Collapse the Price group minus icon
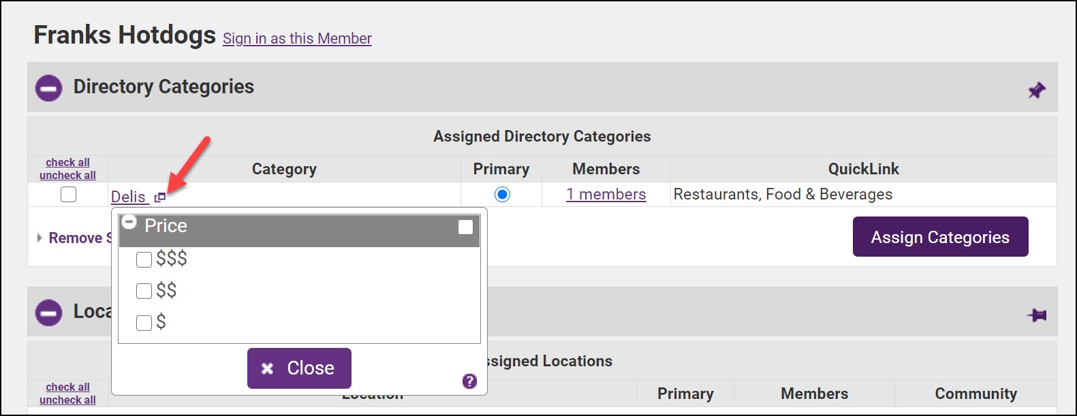Viewport: 1077px width, 416px height. [129, 222]
